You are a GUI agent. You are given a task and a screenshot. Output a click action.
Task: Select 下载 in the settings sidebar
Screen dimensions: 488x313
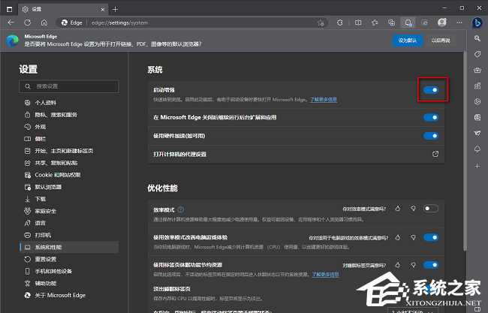[41, 199]
